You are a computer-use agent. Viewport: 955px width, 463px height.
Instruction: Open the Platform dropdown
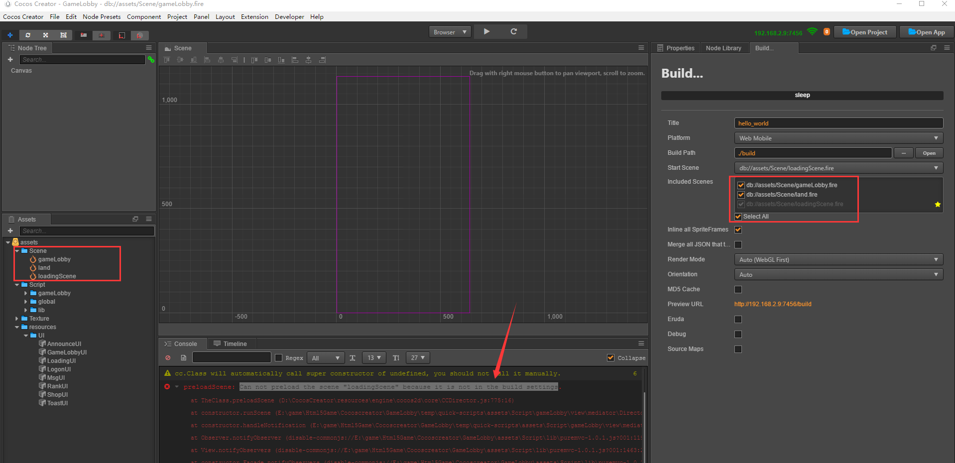[838, 138]
